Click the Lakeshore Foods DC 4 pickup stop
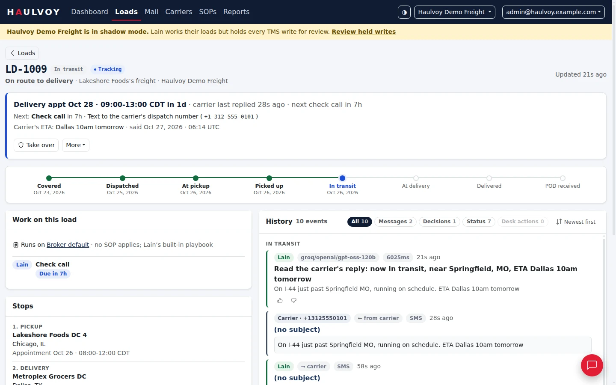 point(50,335)
